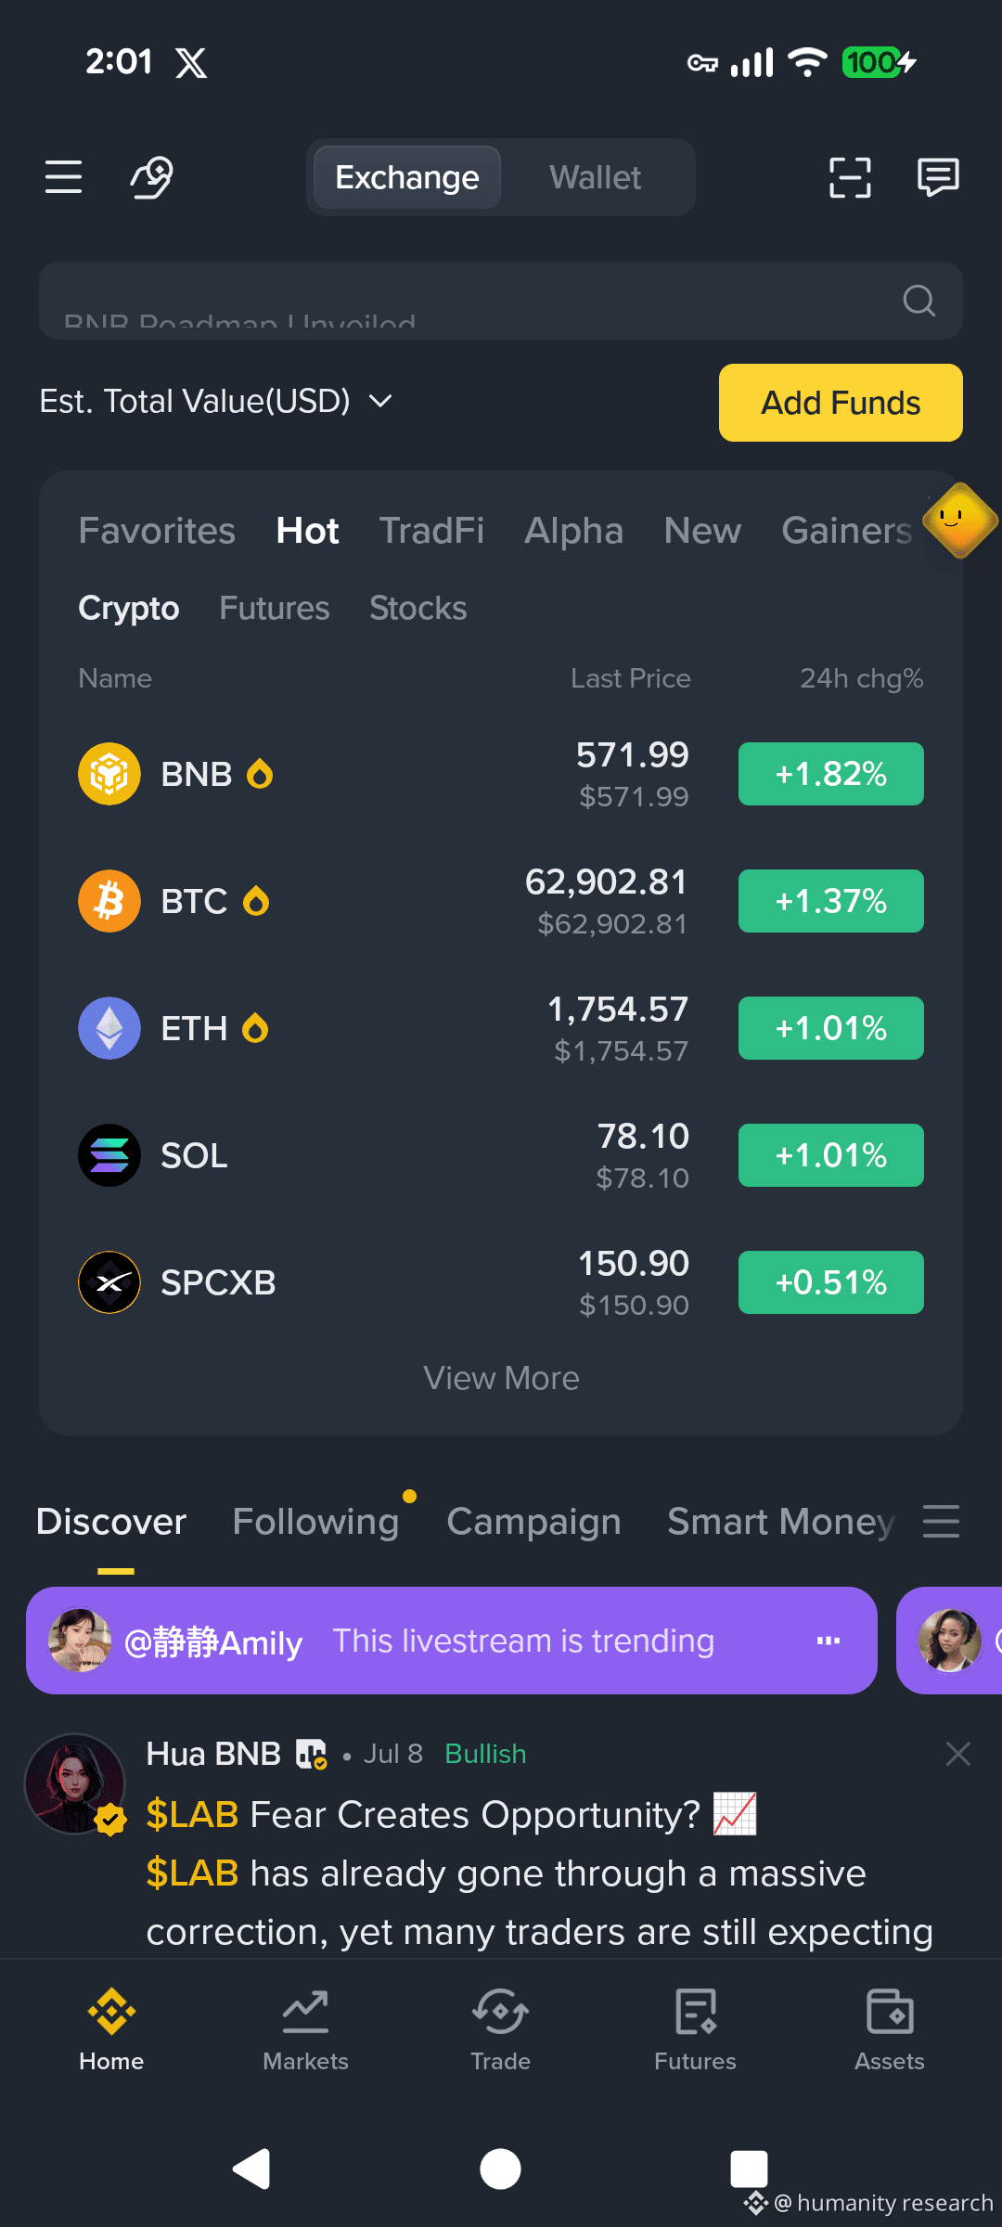This screenshot has height=2227, width=1002.
Task: Select Exchange mode toggle
Action: coord(407,177)
